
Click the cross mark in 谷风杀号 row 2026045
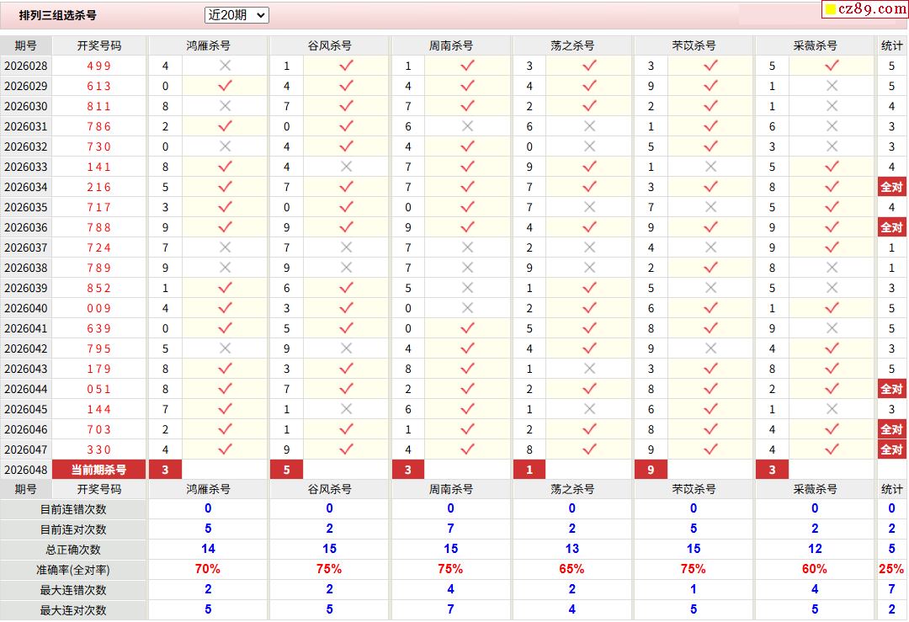[346, 409]
